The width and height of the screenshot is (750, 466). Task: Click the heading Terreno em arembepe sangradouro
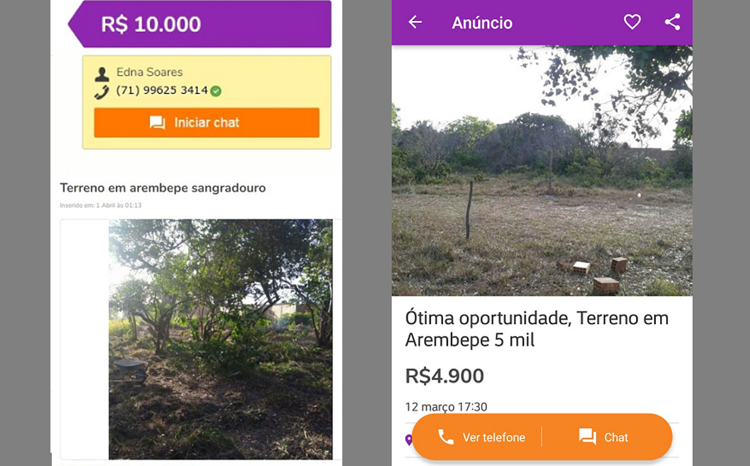pos(163,187)
